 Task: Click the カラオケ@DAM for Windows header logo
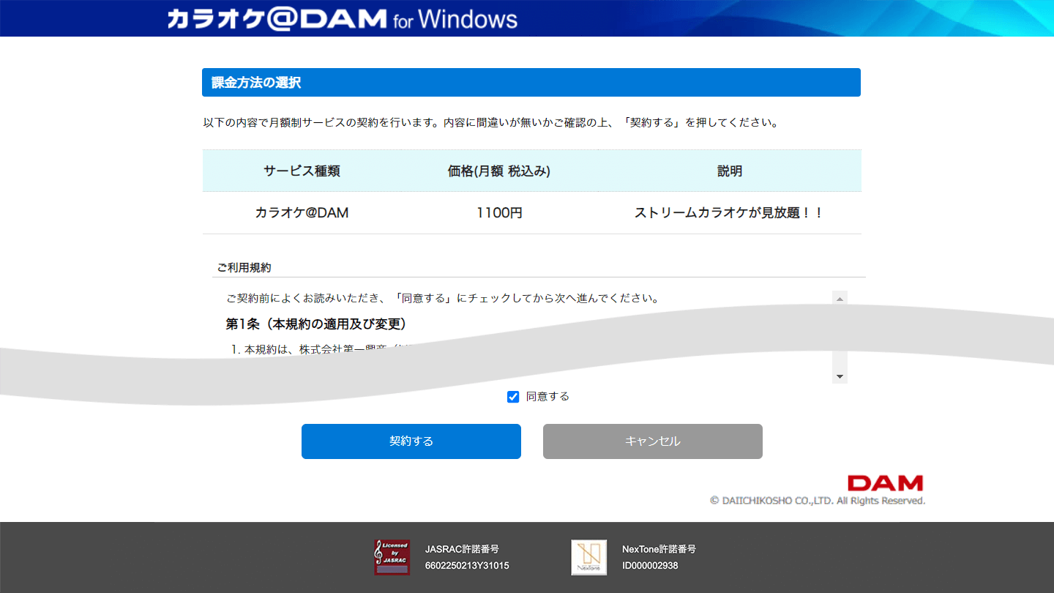click(342, 18)
